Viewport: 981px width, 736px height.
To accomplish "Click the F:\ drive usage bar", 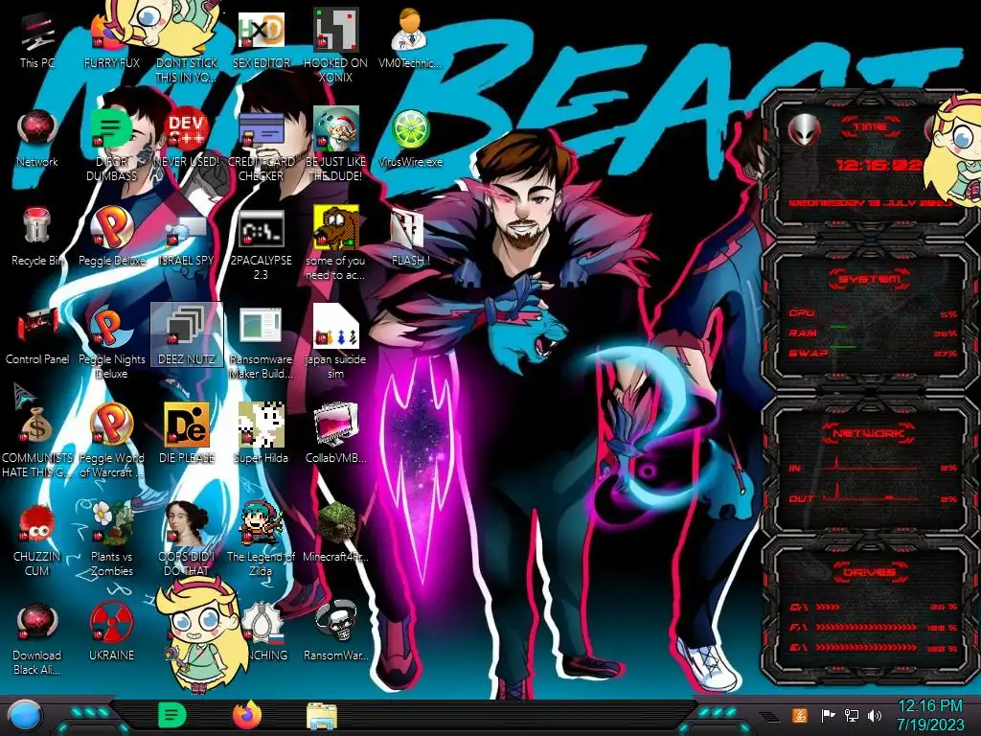I will (872, 627).
